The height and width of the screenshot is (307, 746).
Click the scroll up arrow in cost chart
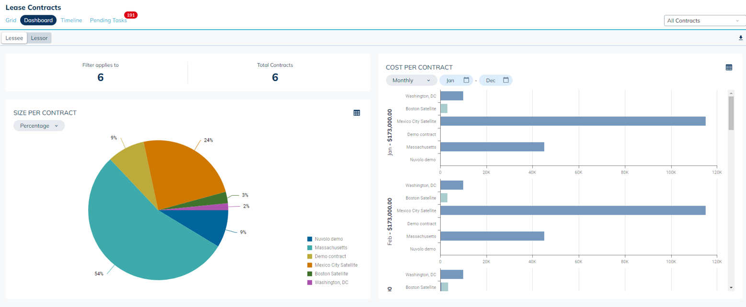[x=731, y=93]
